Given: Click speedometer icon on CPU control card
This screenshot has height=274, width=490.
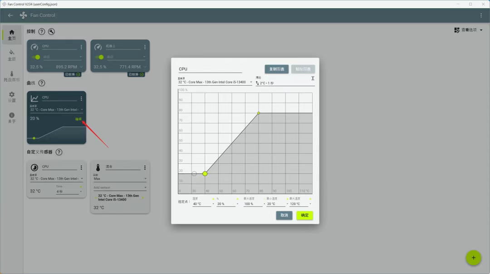Looking at the screenshot, I should 34,47.
